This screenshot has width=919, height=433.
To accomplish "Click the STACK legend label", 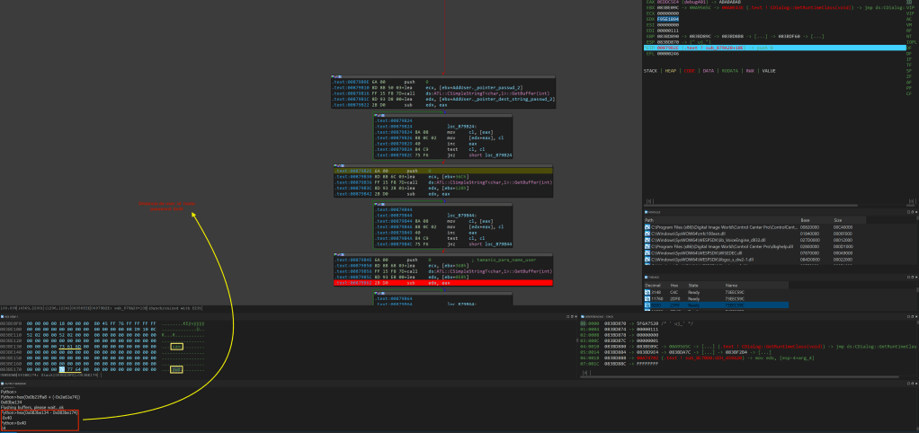I will point(651,69).
